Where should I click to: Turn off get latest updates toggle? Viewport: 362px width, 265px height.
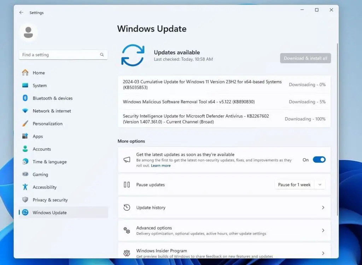pyautogui.click(x=319, y=160)
